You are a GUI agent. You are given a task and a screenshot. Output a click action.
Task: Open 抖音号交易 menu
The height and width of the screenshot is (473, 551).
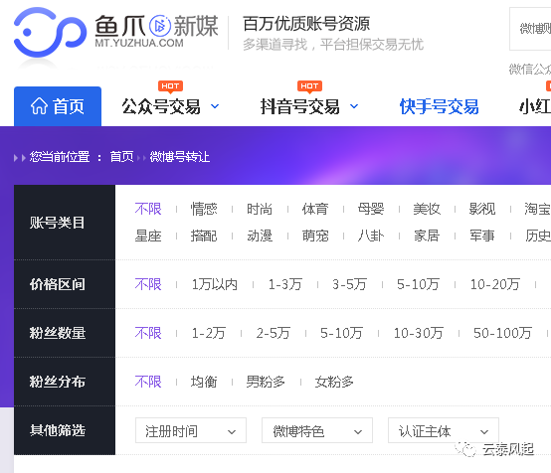coord(300,106)
